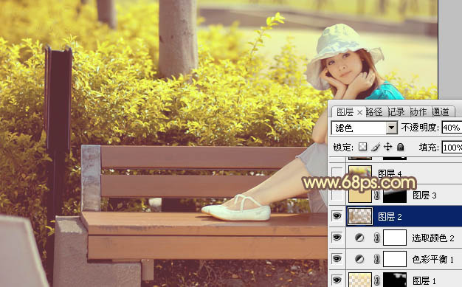462x287 pixels.
Task: Click the 图层 2 layer thumbnail
Action: [360, 216]
